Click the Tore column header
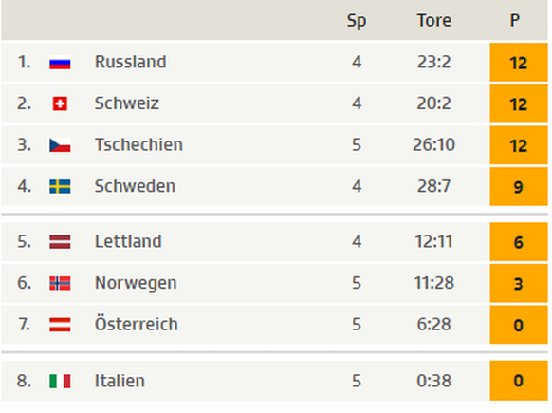Viewport: 552px width, 413px height. (434, 20)
